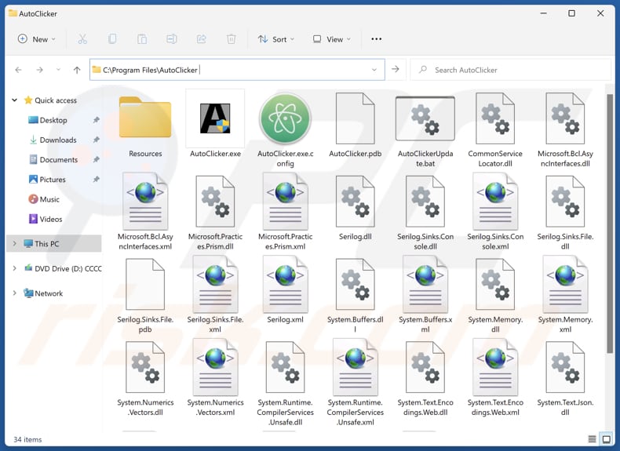Expand the This PC tree node

(14, 244)
